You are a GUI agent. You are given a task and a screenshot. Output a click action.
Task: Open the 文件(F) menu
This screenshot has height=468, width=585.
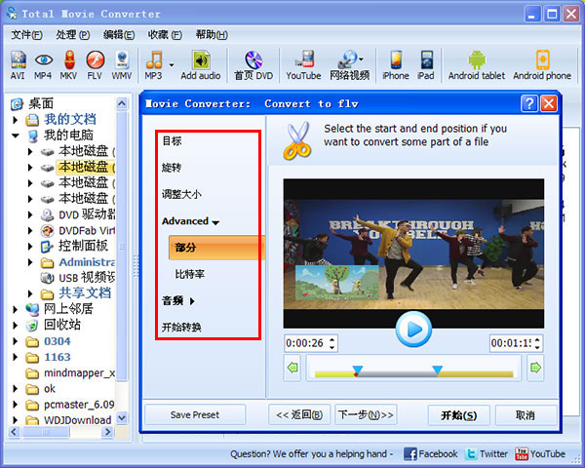click(x=27, y=35)
